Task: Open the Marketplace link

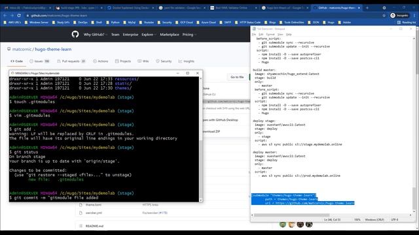Action: (x=170, y=35)
